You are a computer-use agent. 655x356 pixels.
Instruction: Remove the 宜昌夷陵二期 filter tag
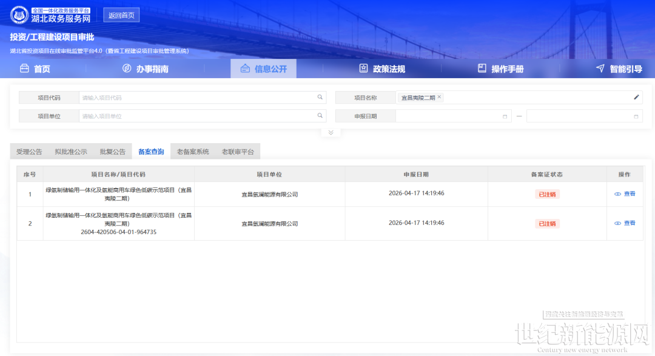tap(440, 97)
